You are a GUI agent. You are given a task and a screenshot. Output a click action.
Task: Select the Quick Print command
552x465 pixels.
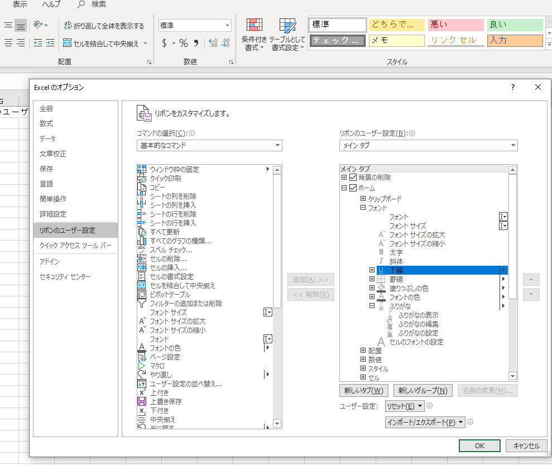[x=204, y=178]
